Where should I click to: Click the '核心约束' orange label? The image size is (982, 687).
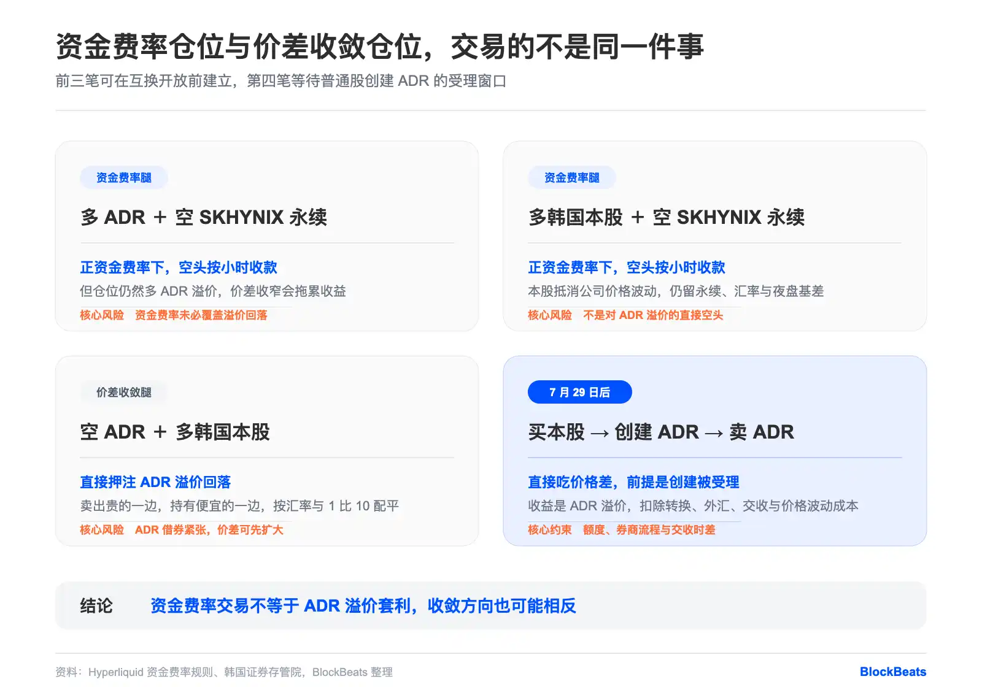pos(550,529)
